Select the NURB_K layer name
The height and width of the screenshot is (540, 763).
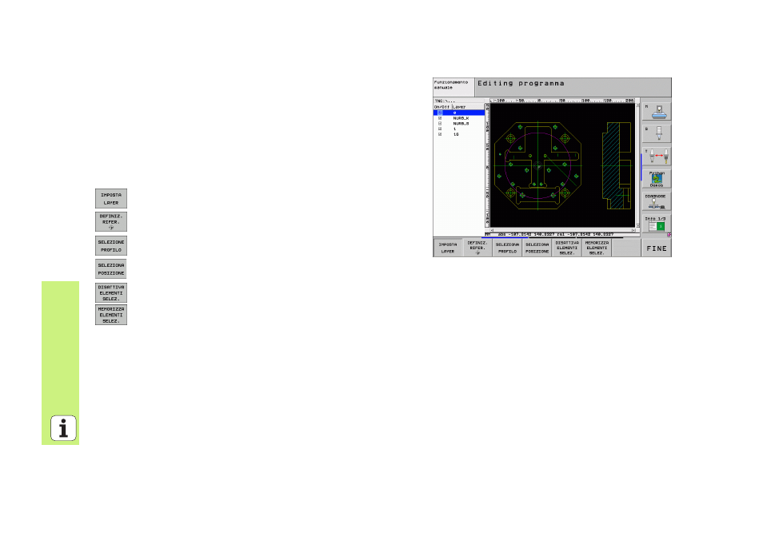coord(461,118)
